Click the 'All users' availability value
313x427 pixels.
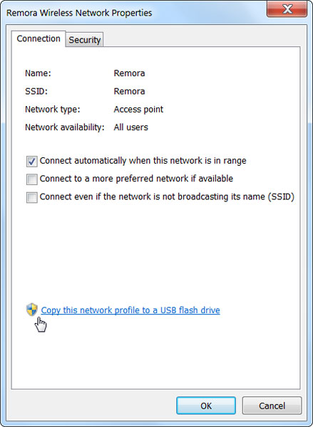click(x=131, y=127)
